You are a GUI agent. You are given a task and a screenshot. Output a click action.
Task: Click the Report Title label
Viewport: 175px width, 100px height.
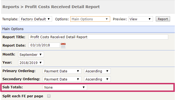[14, 37]
